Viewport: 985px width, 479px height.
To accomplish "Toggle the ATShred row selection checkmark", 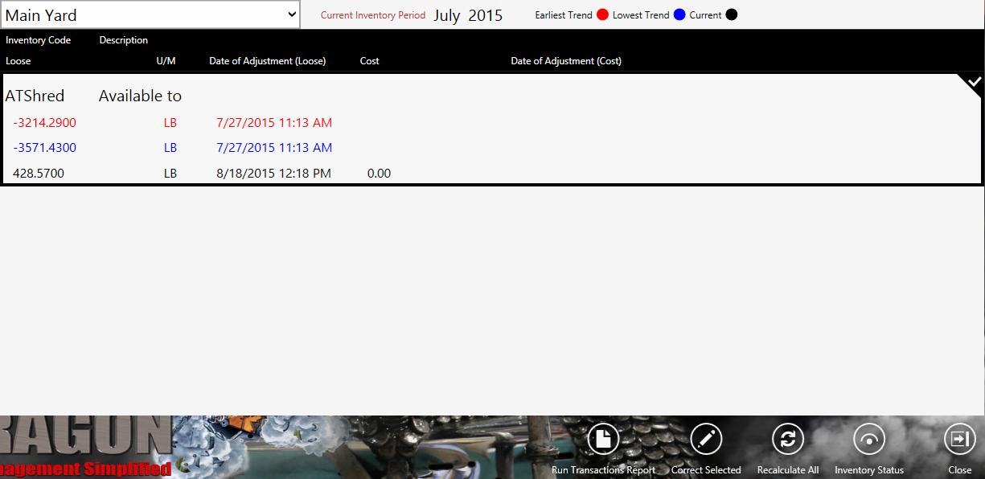I will click(974, 82).
